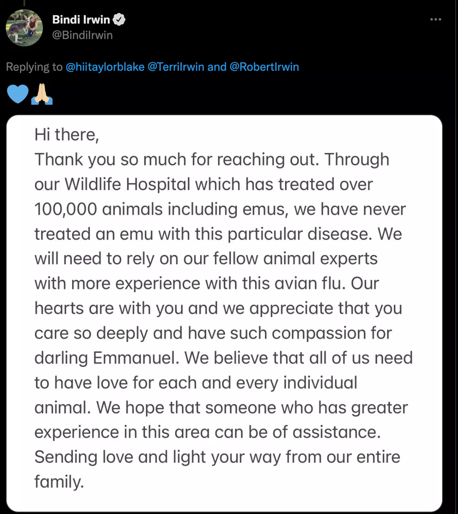
Task: Open the @RobertIrwin mention
Action: pos(265,67)
